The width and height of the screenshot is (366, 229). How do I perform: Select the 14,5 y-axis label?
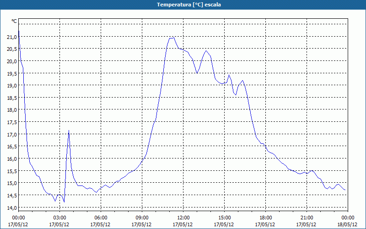click(12, 196)
